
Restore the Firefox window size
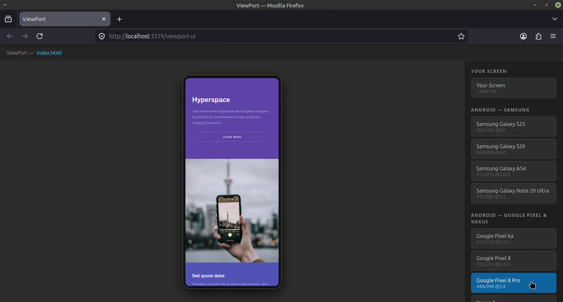coord(547,5)
